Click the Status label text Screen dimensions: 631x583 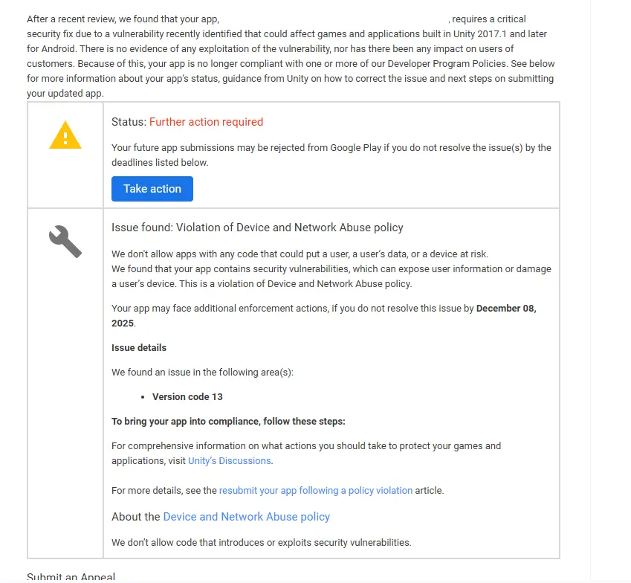[x=129, y=122]
